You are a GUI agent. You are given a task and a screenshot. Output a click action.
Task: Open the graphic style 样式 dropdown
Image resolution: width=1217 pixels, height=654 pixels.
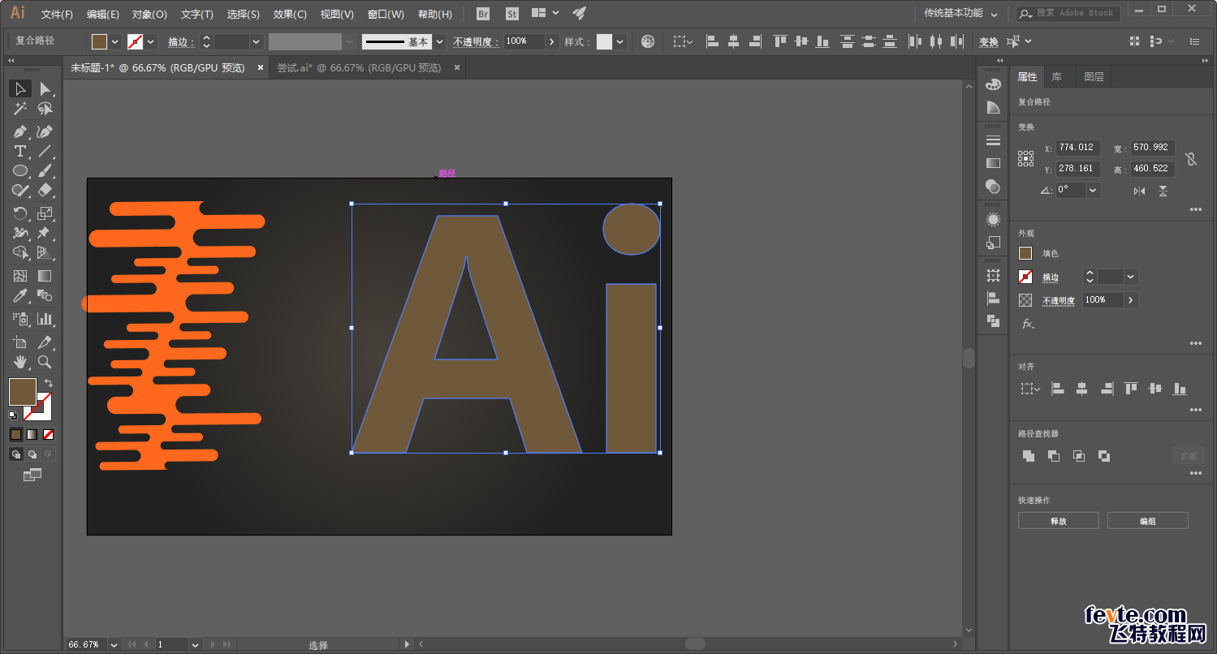(x=620, y=41)
